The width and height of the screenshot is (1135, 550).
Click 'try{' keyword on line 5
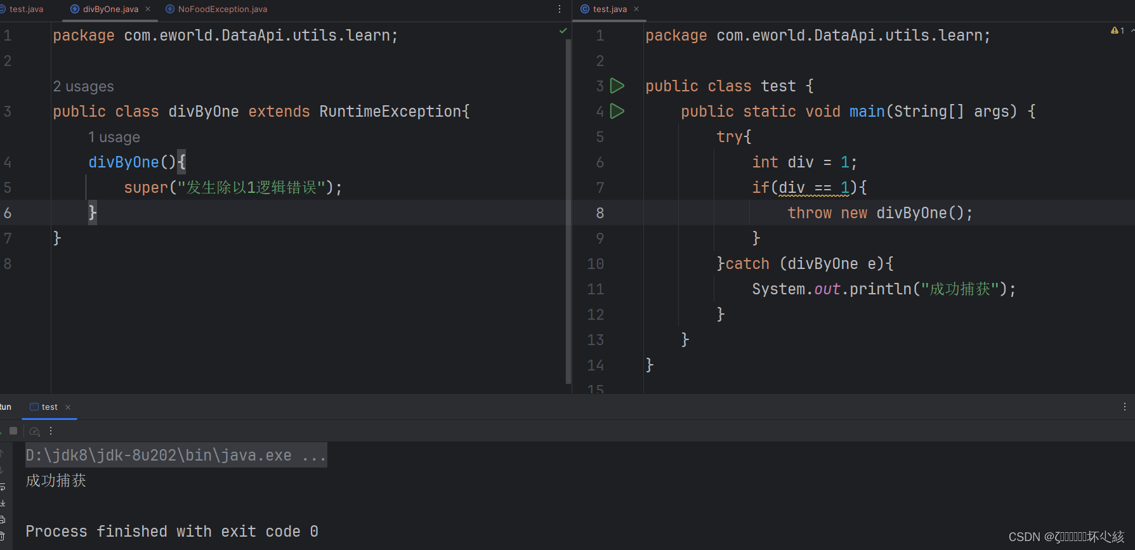click(x=734, y=137)
